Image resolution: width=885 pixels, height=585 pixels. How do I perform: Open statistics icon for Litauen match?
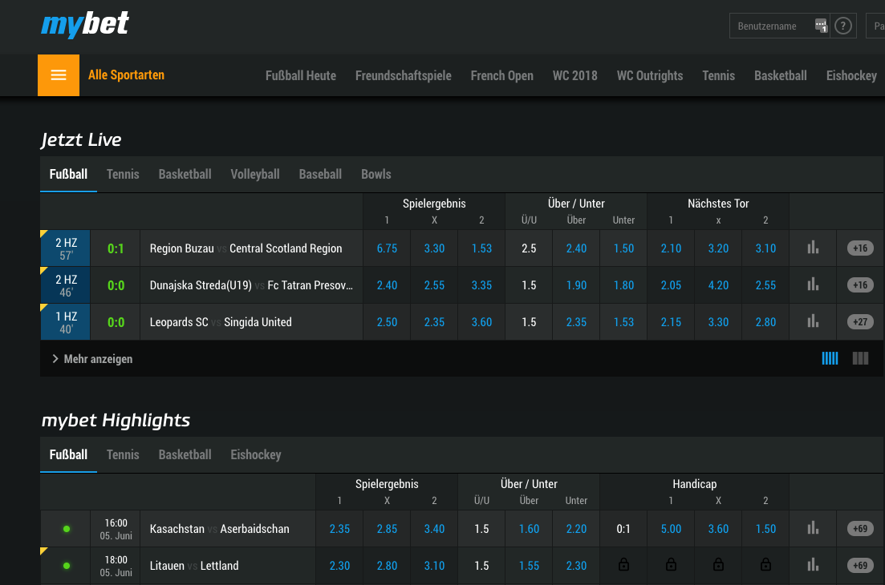(x=813, y=565)
